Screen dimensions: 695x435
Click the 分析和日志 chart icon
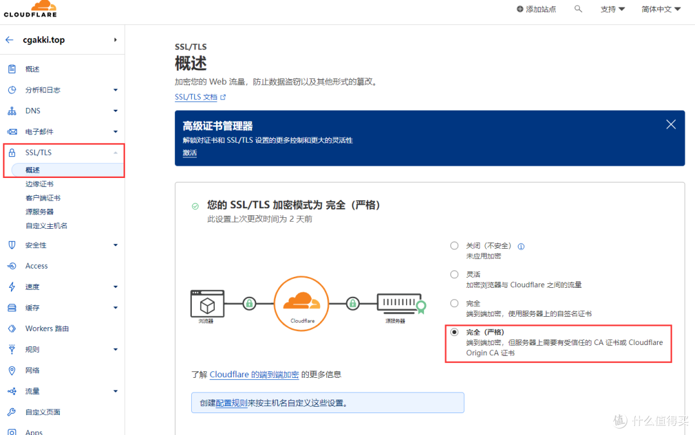click(x=12, y=90)
